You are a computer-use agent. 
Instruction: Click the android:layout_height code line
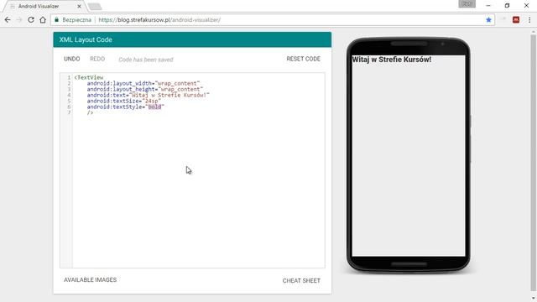tap(145, 89)
